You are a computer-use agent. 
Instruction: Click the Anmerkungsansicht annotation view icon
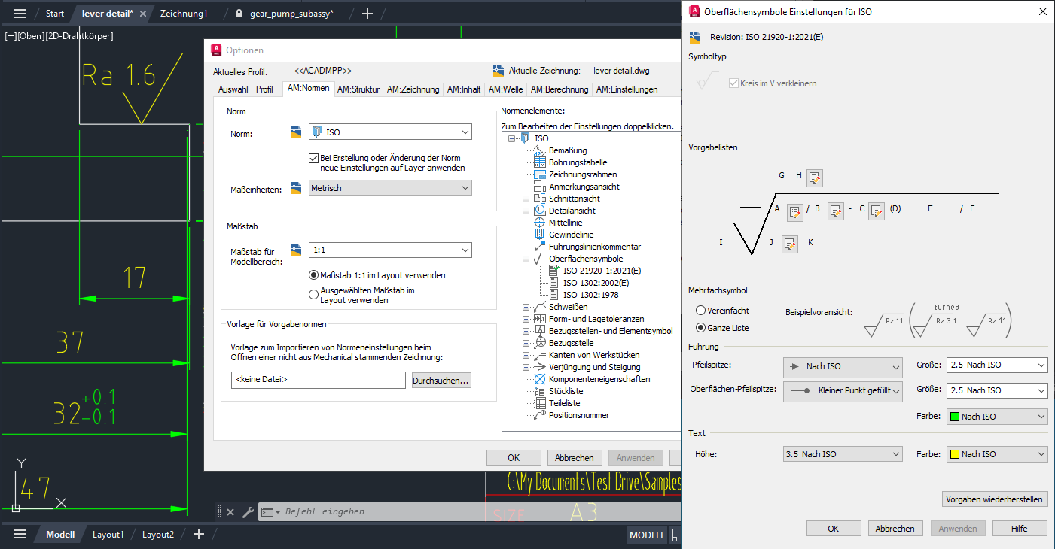tap(539, 187)
